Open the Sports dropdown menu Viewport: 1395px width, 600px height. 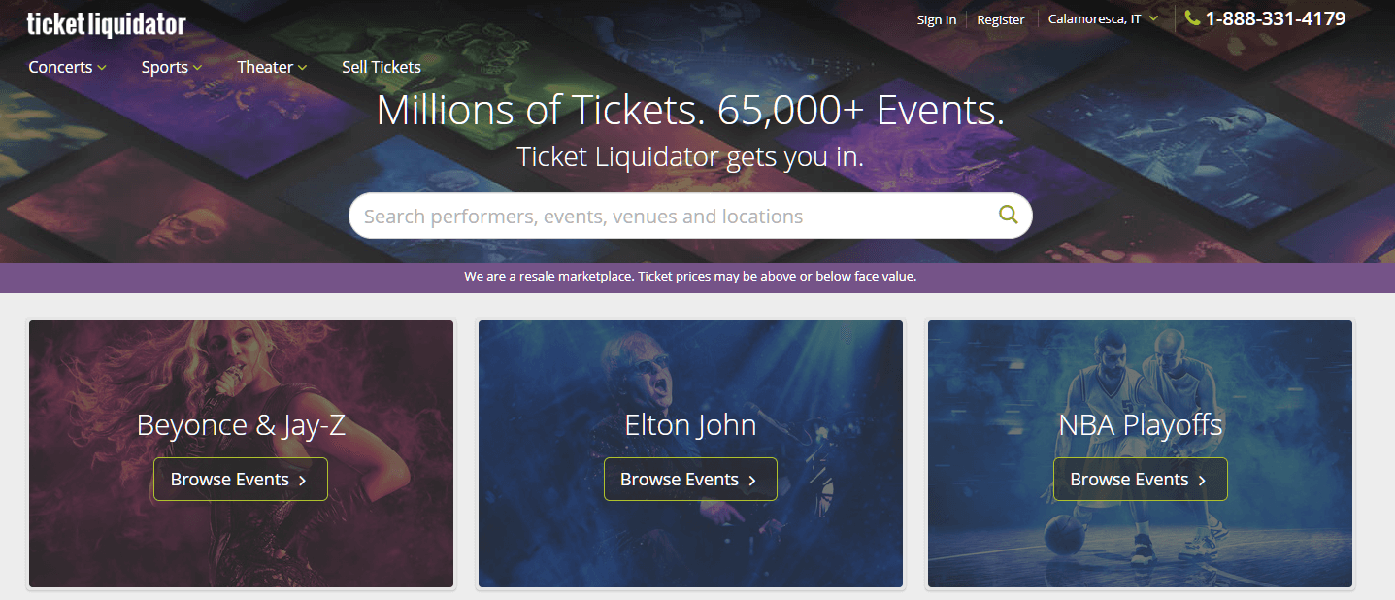point(171,67)
